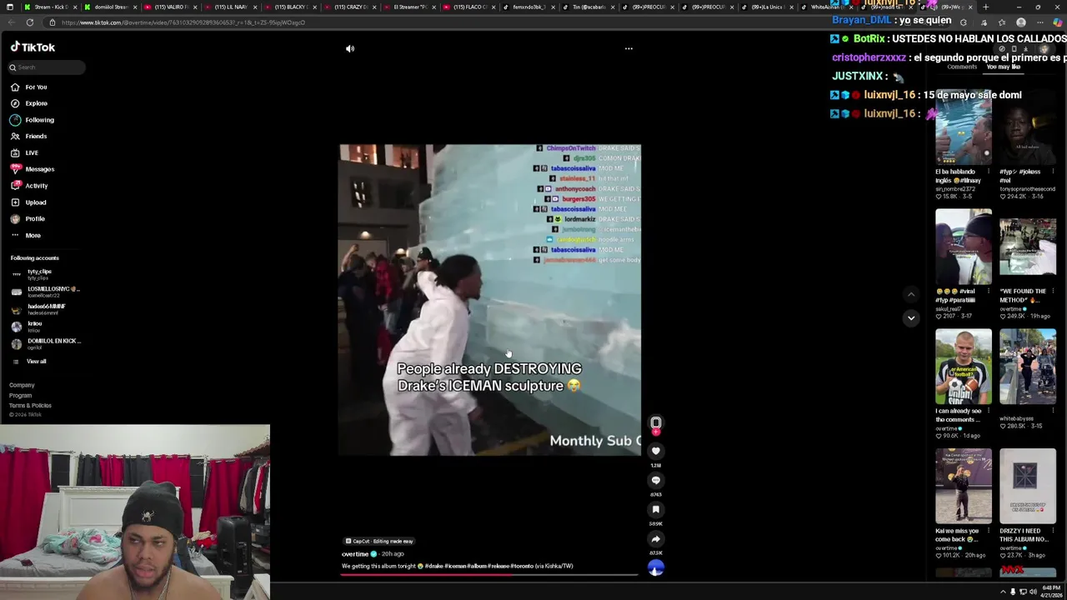Open the taskbar clock and date
Screen dimensions: 1067x600
1051,592
